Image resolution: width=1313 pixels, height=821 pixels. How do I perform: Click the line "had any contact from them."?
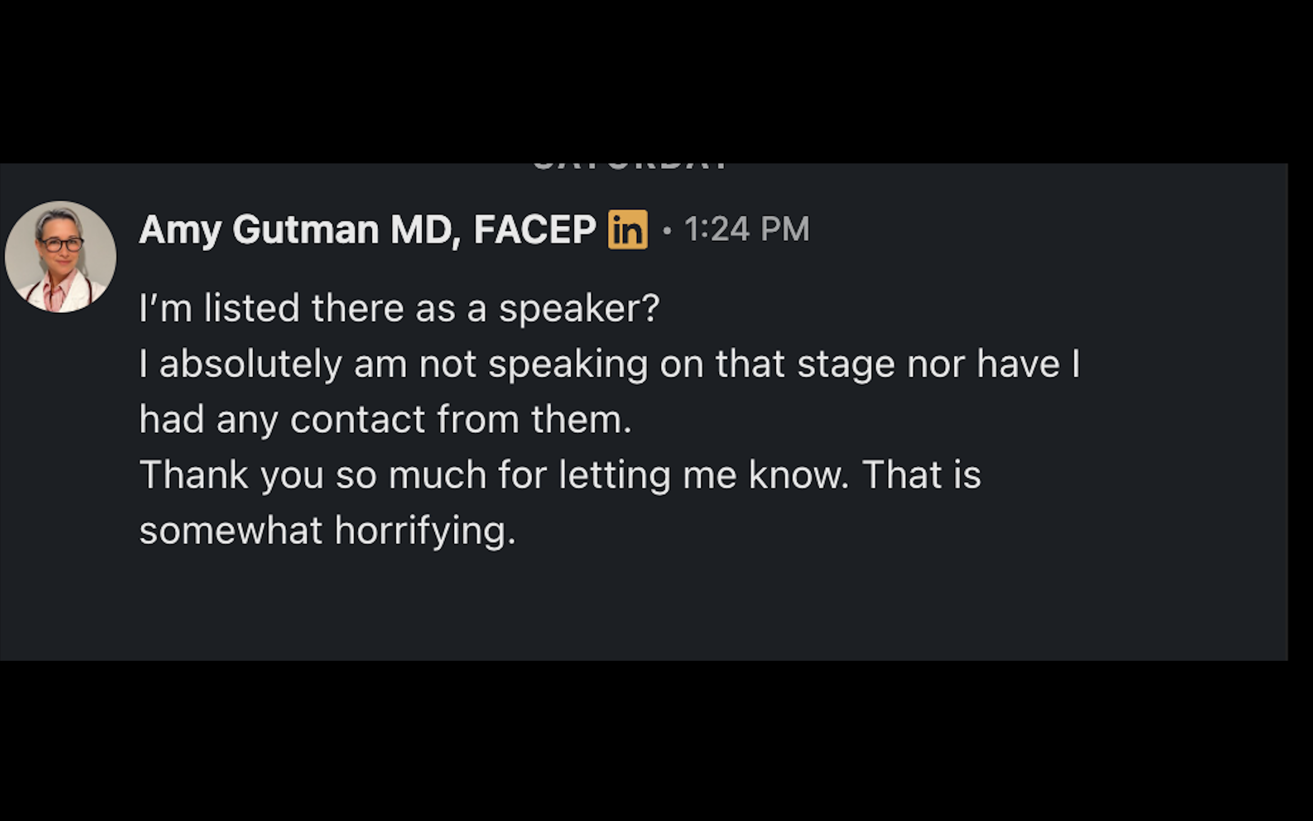click(x=385, y=419)
